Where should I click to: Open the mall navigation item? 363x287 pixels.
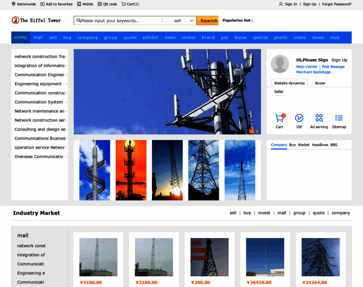coord(38,37)
